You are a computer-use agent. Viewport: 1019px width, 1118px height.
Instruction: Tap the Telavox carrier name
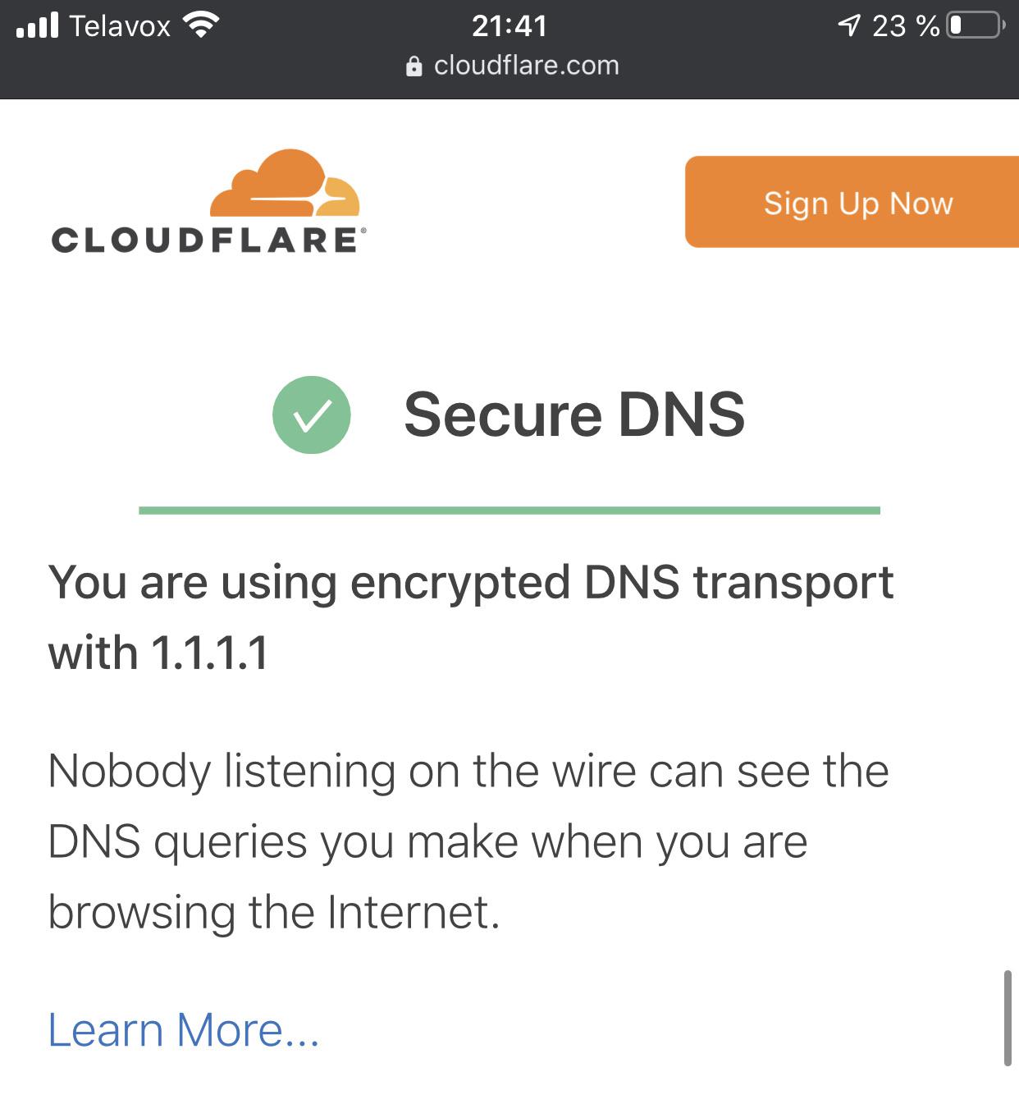coord(120,25)
